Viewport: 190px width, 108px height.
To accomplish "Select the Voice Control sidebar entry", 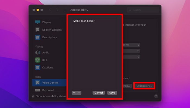I will pos(49,83).
